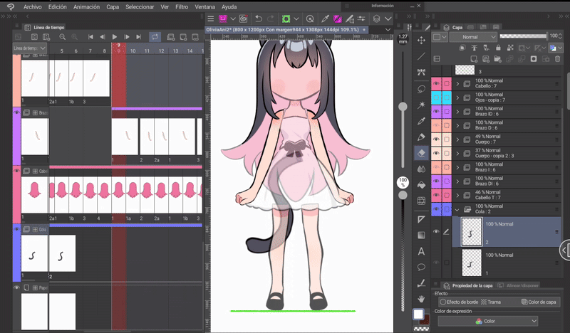The width and height of the screenshot is (570, 333).
Task: Select the Eyedropper tool
Action: pos(421,121)
